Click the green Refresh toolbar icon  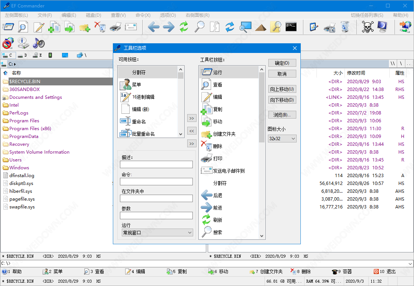184,27
